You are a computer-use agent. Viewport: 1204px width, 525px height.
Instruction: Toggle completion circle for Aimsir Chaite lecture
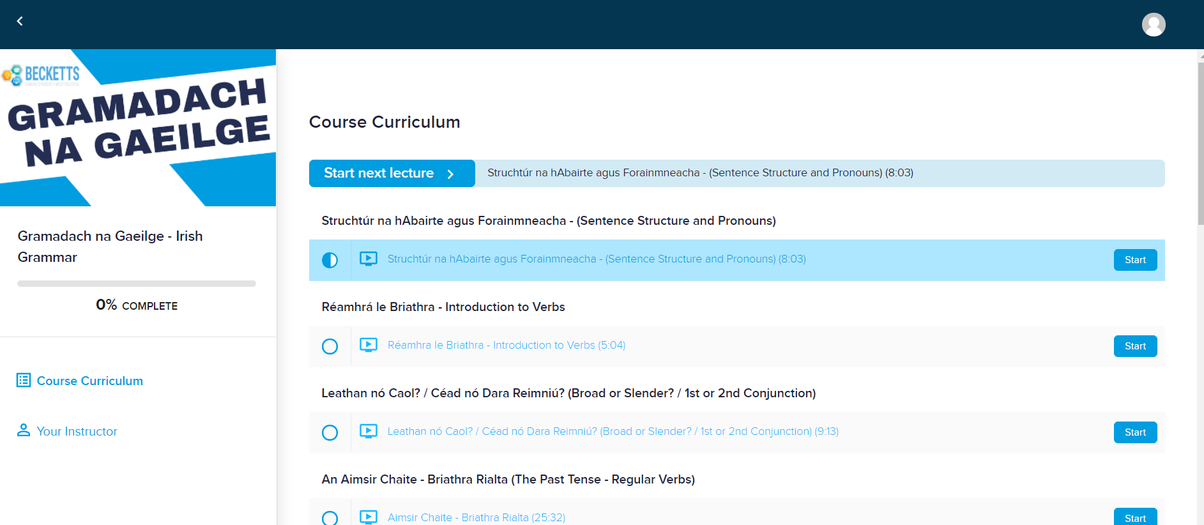[x=330, y=518]
